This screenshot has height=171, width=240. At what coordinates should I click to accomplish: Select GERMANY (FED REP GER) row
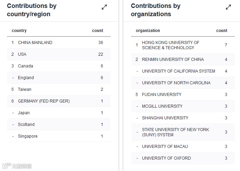point(44,101)
